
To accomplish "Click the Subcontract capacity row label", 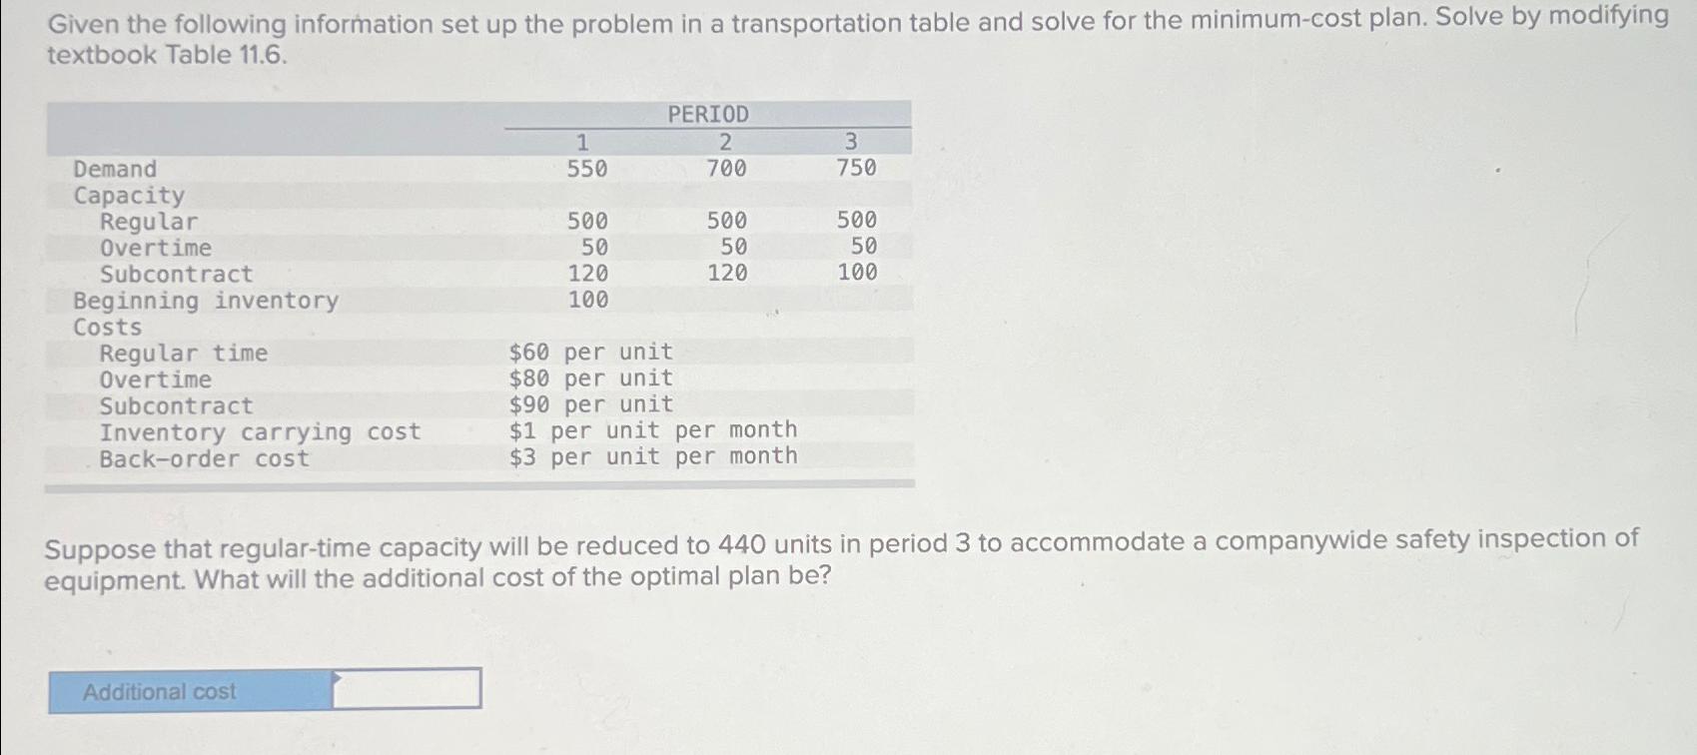I will pyautogui.click(x=175, y=275).
